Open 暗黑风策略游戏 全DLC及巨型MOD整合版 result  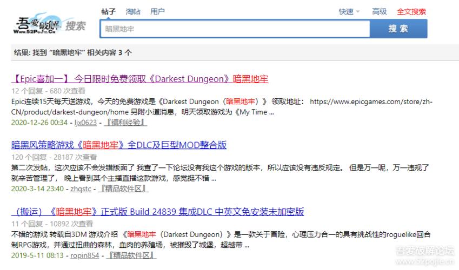point(119,145)
